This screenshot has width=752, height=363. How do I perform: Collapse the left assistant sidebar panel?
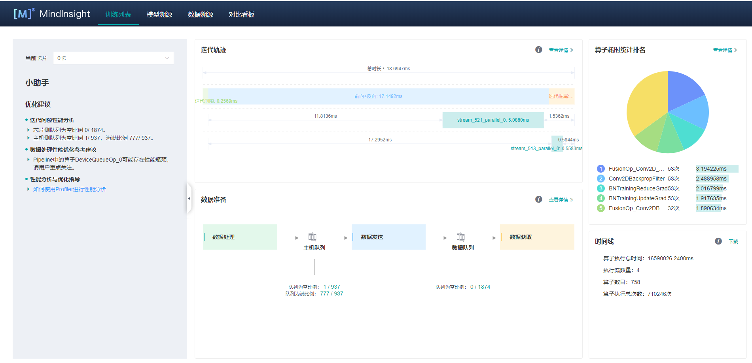point(189,198)
